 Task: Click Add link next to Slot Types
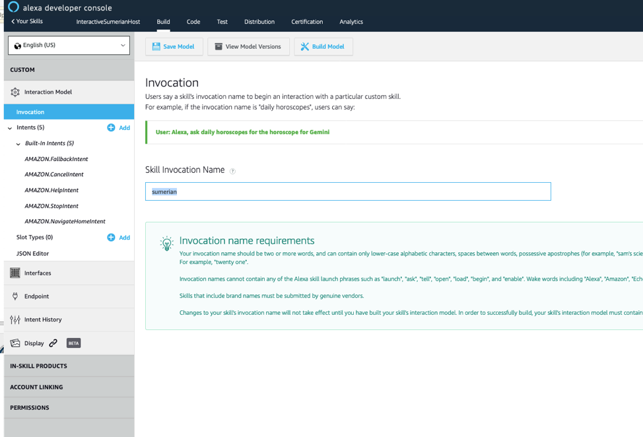(124, 238)
